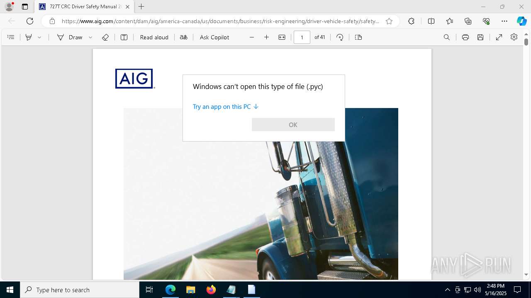The width and height of the screenshot is (531, 298).
Task: Open Browser essentials heart icon
Action: click(x=486, y=21)
